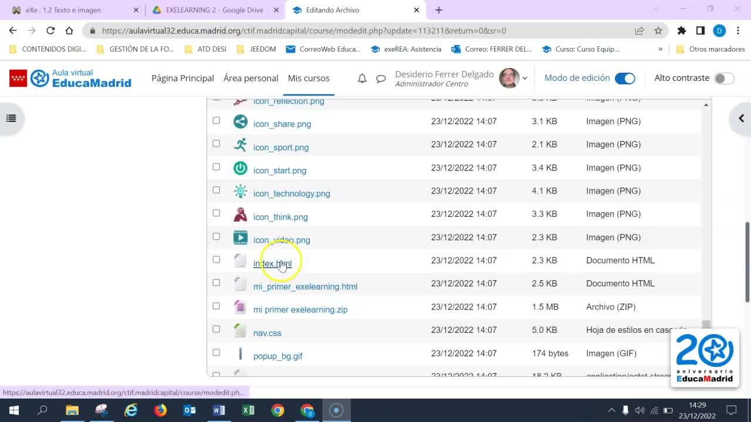Open Word from the taskbar
751x422 pixels.
[219, 410]
